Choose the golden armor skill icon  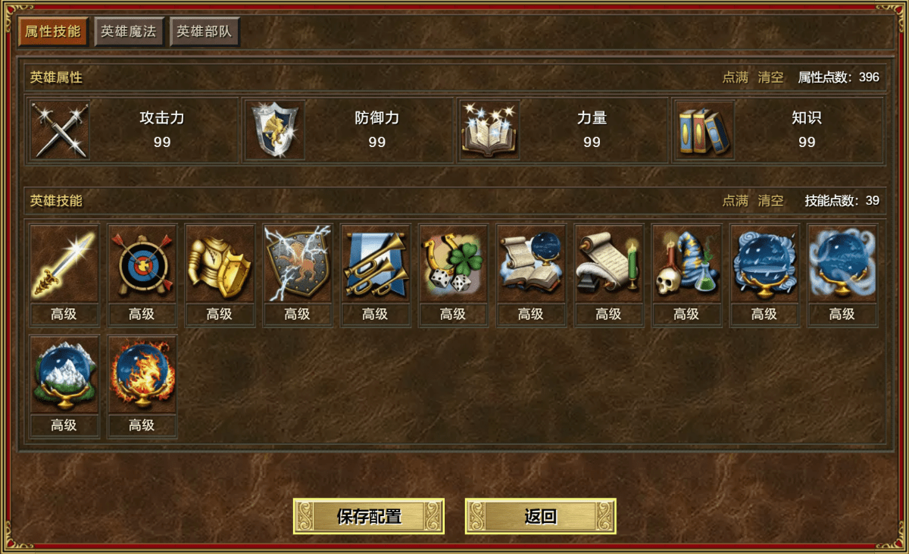[220, 264]
